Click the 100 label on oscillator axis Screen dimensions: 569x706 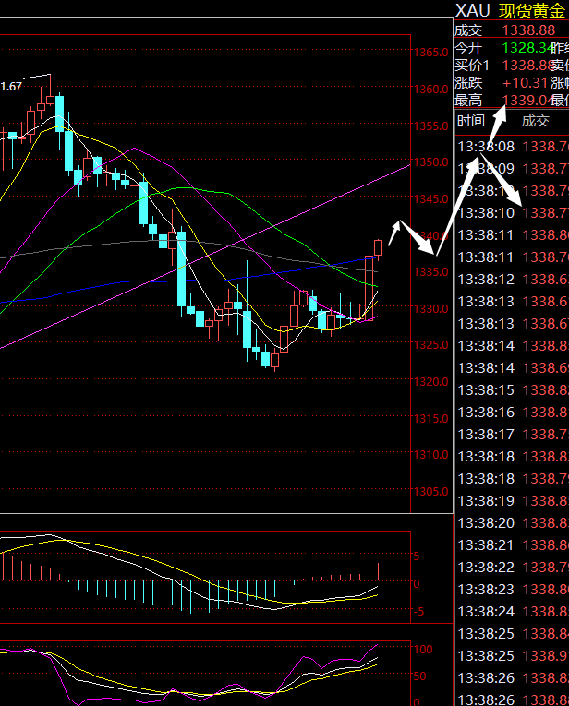[x=423, y=650]
